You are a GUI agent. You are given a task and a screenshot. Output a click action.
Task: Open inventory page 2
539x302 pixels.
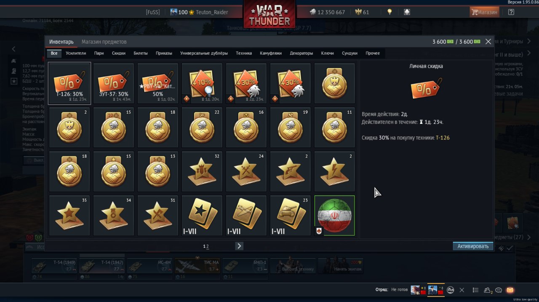coord(208,247)
